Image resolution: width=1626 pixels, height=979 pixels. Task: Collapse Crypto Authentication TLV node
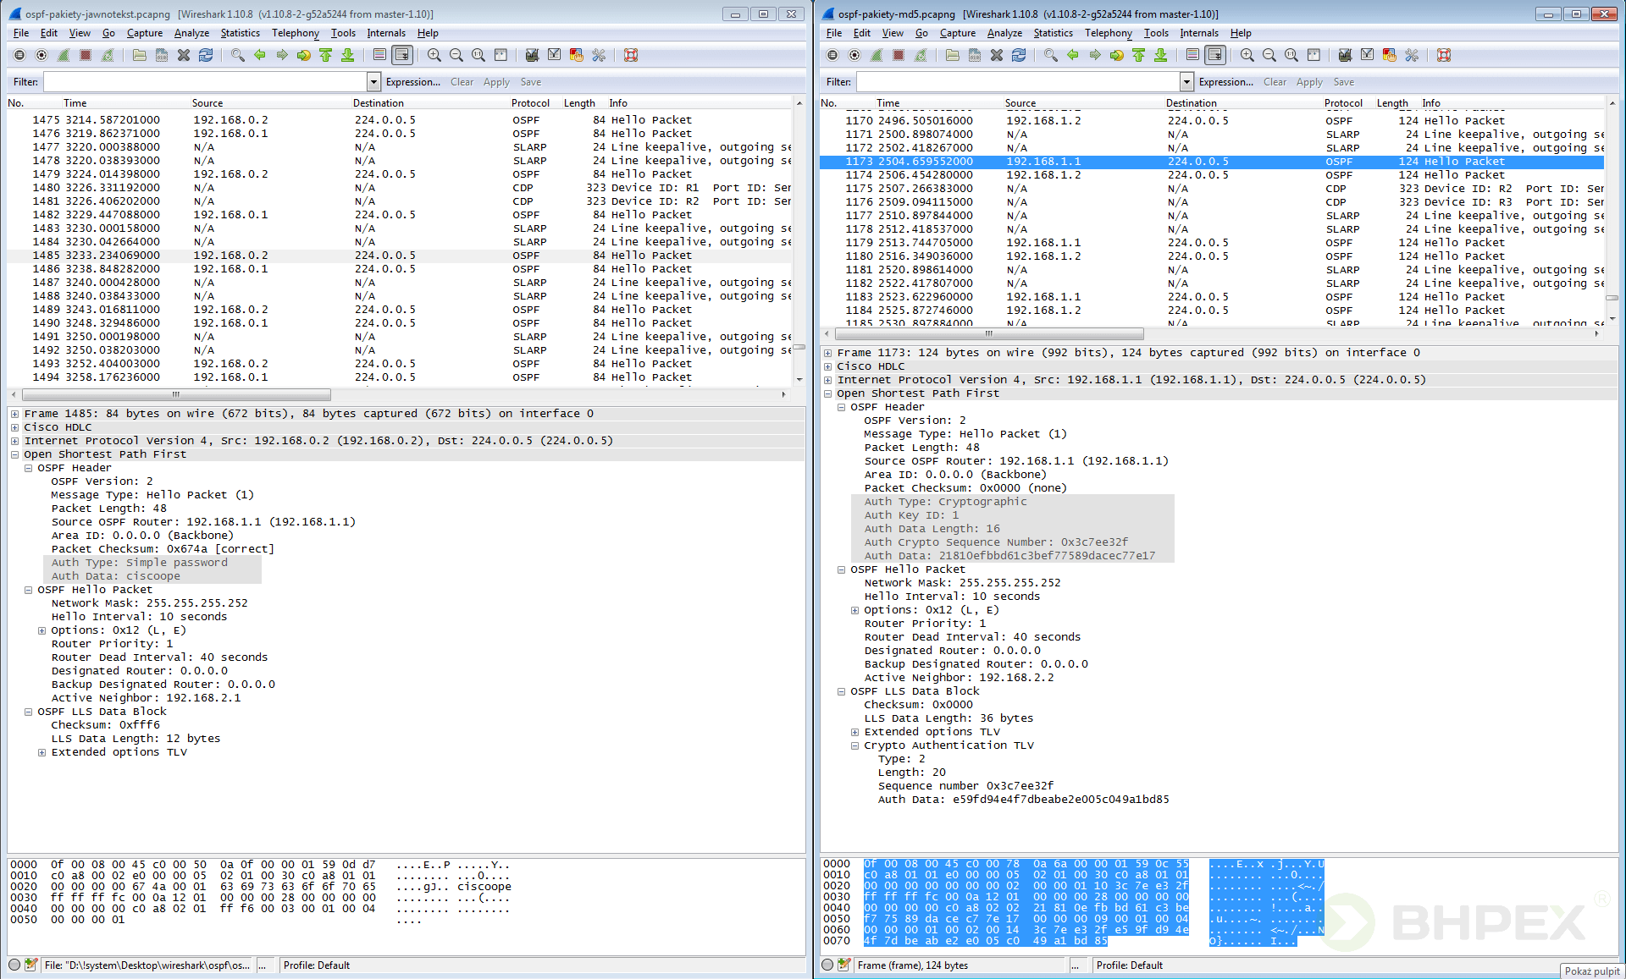pyautogui.click(x=854, y=745)
